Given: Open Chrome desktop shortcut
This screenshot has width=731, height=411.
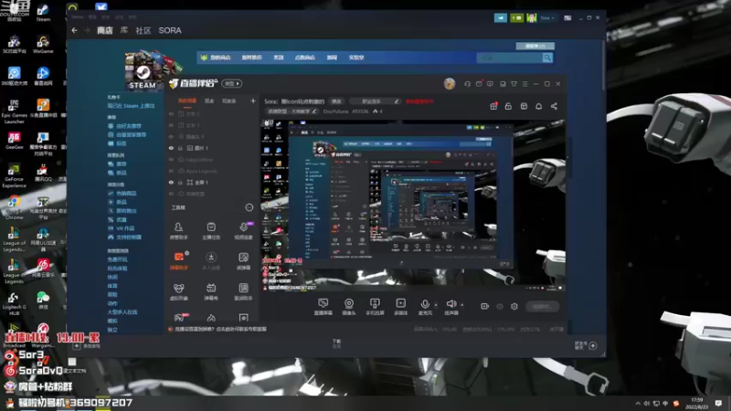Looking at the screenshot, I should pyautogui.click(x=14, y=207).
